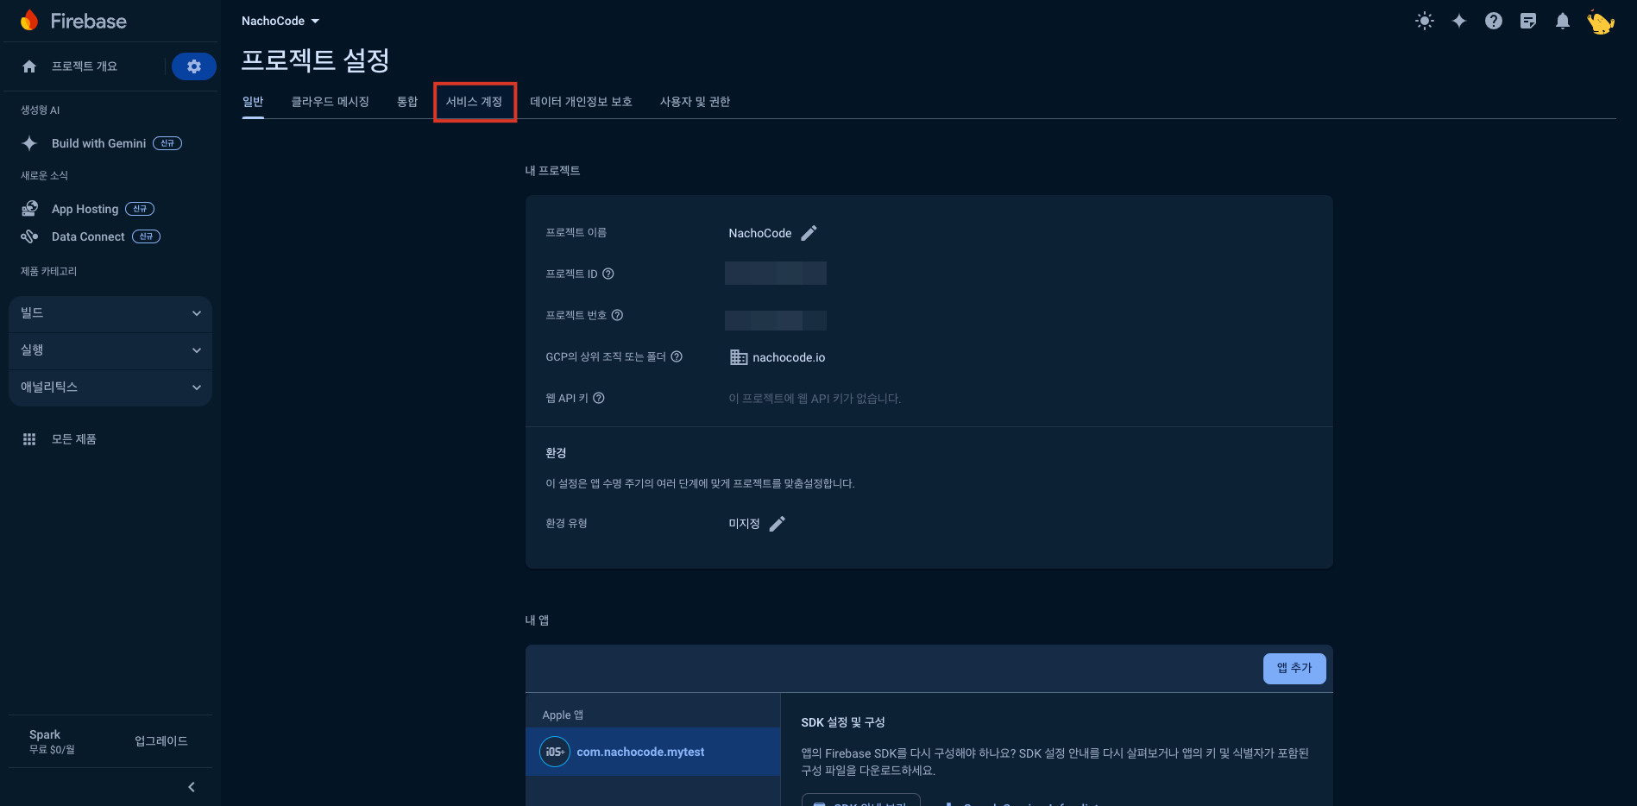Screen dimensions: 1637x806
Task: Click the 'SDK 설정 및 구성' heading
Action: click(x=843, y=722)
